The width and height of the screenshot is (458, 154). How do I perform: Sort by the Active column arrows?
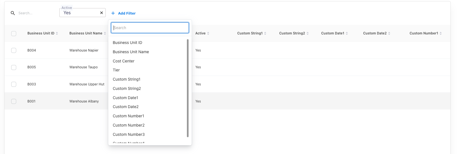click(x=208, y=33)
